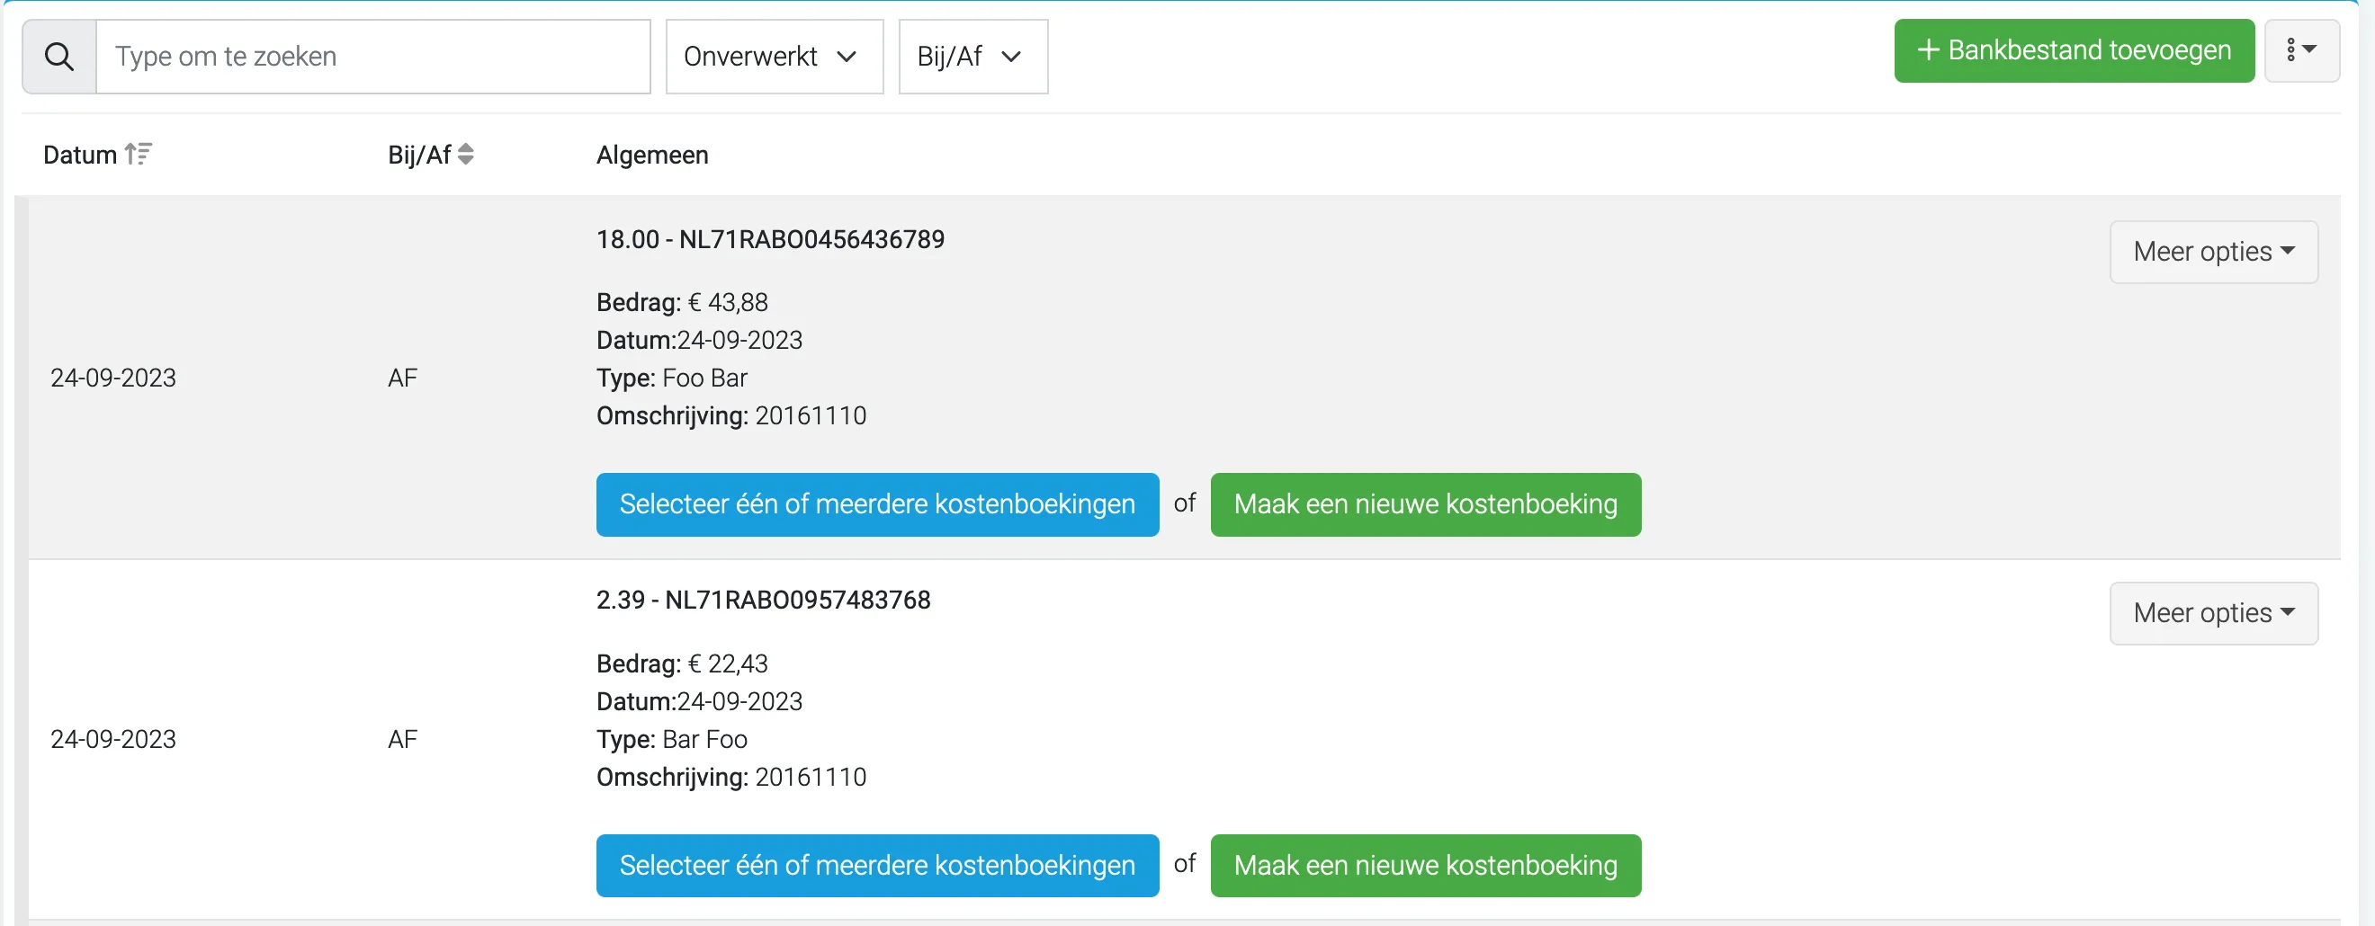Image resolution: width=2375 pixels, height=926 pixels.
Task: Sort by the Datum column sort icon
Action: coord(139,154)
